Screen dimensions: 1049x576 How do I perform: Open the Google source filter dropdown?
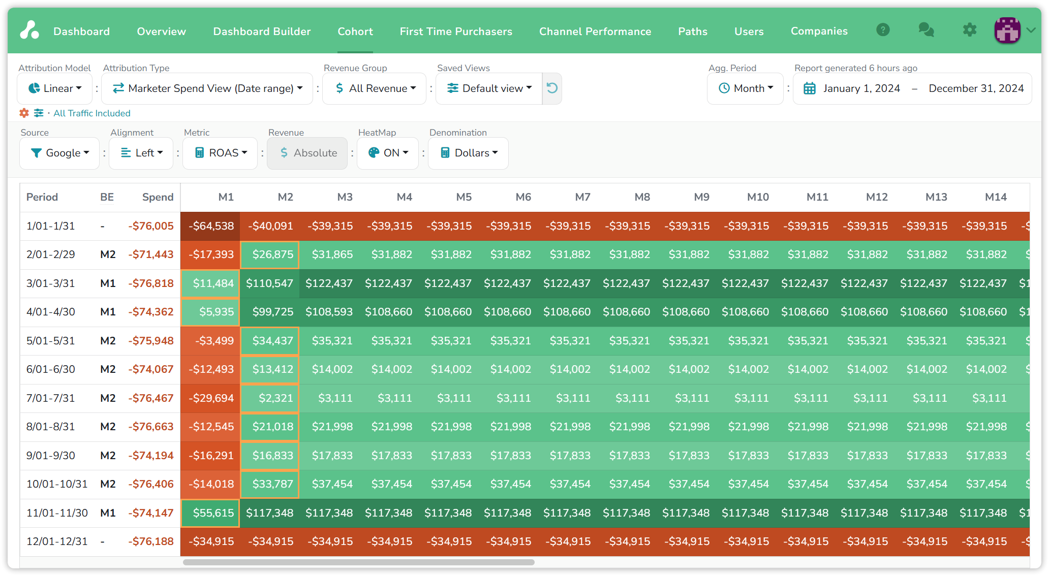coord(59,153)
